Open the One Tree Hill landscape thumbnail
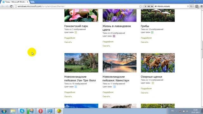This screenshot has width=203, height=114. coord(81,63)
